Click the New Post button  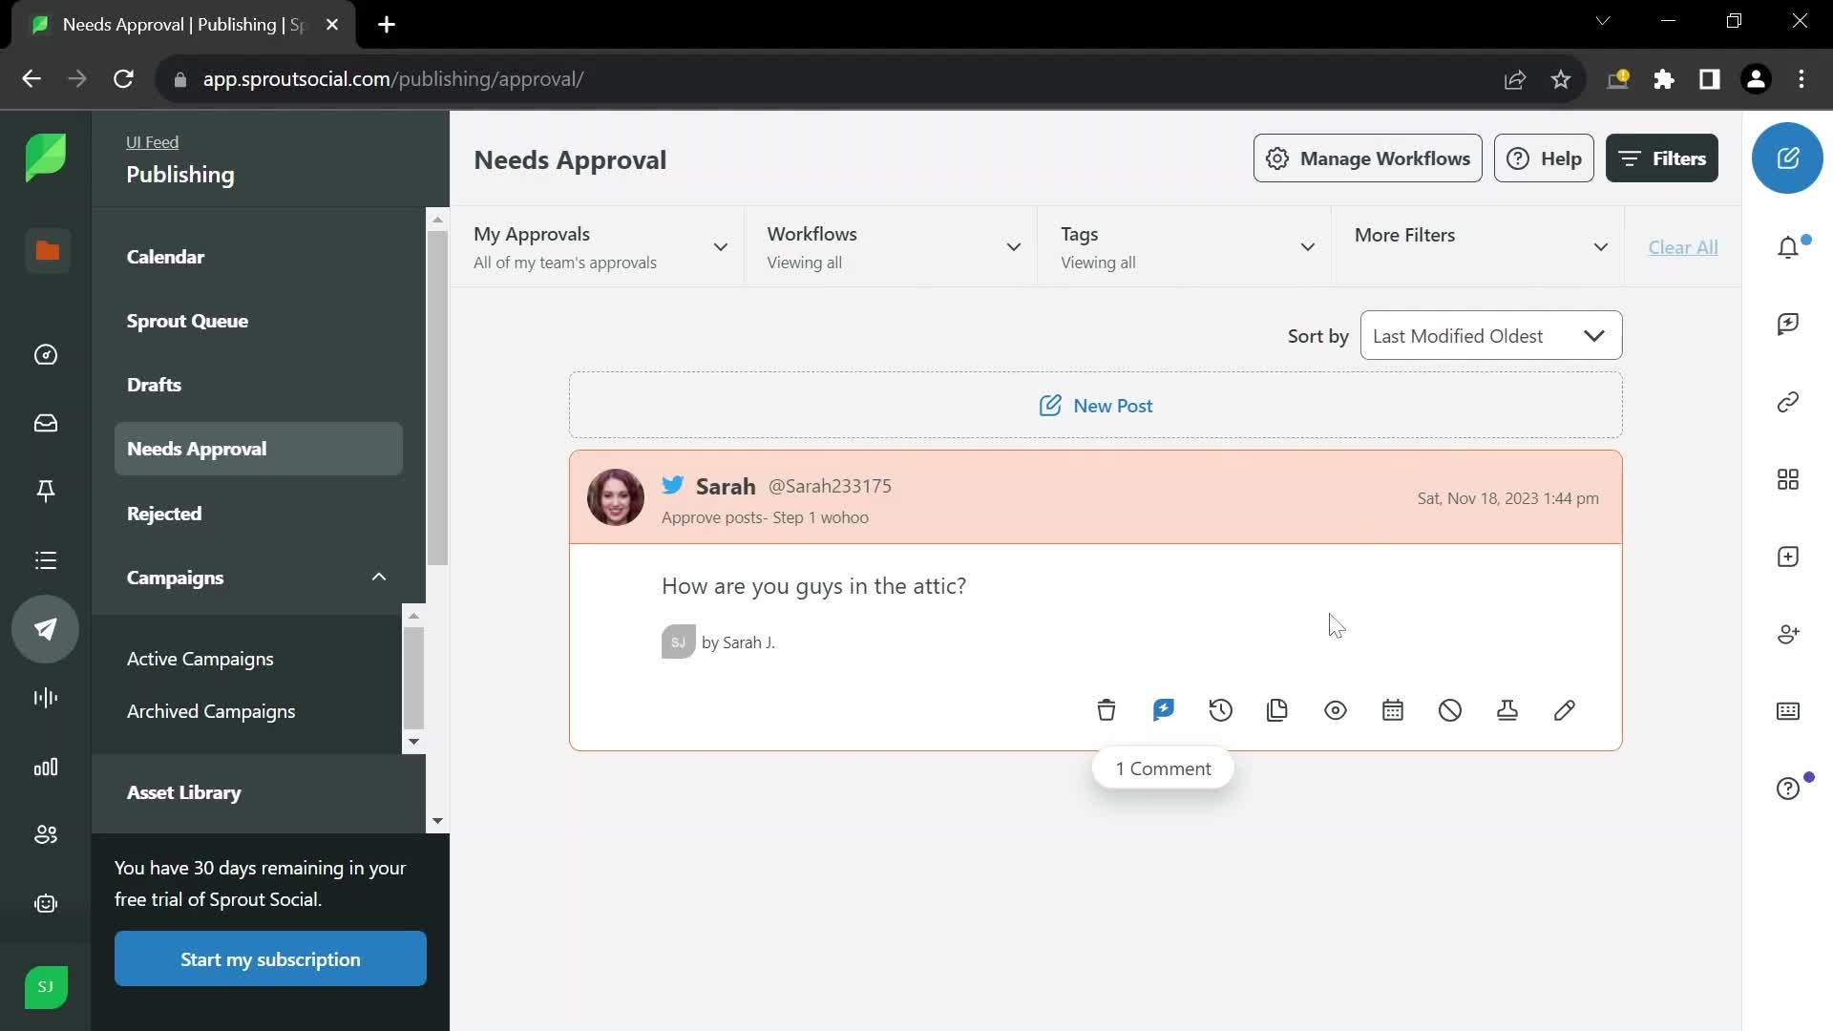[1095, 406]
